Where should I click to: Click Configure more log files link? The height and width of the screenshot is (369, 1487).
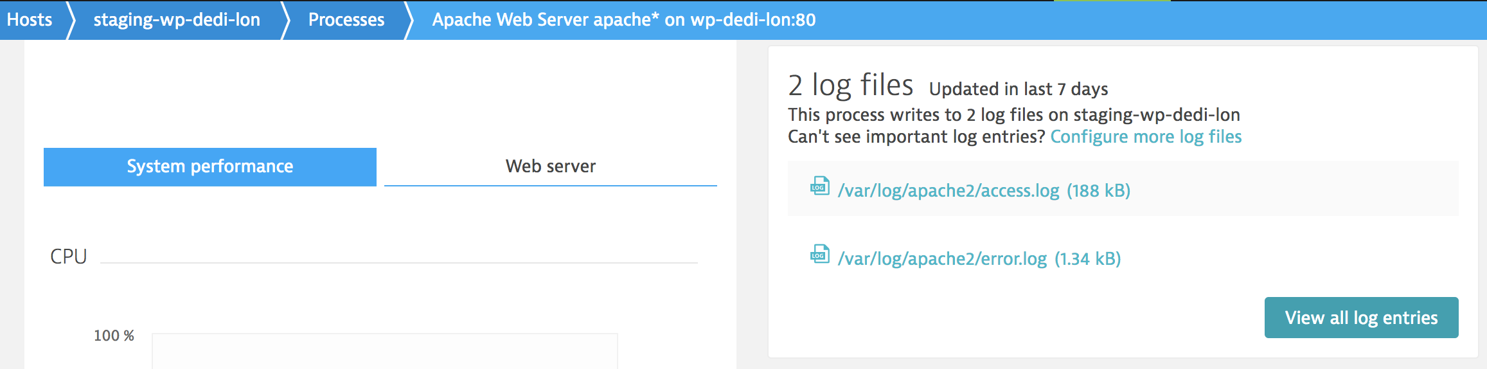tap(1146, 137)
